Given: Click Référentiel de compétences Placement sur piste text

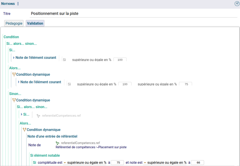Looking at the screenshot, I should [x=91, y=147].
